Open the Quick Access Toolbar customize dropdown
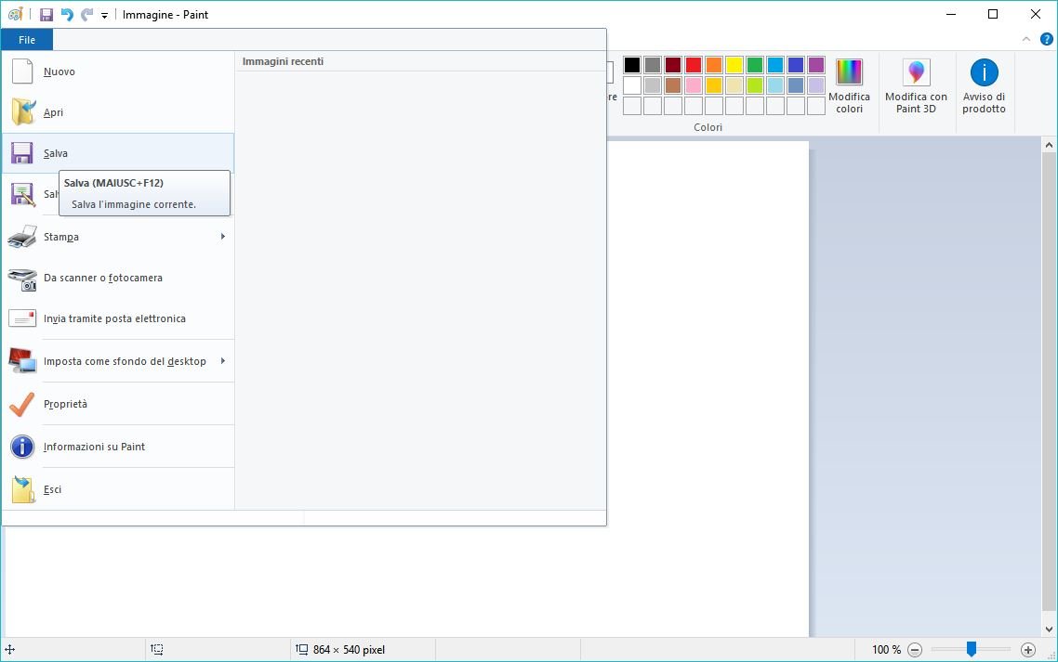The image size is (1058, 662). (104, 16)
